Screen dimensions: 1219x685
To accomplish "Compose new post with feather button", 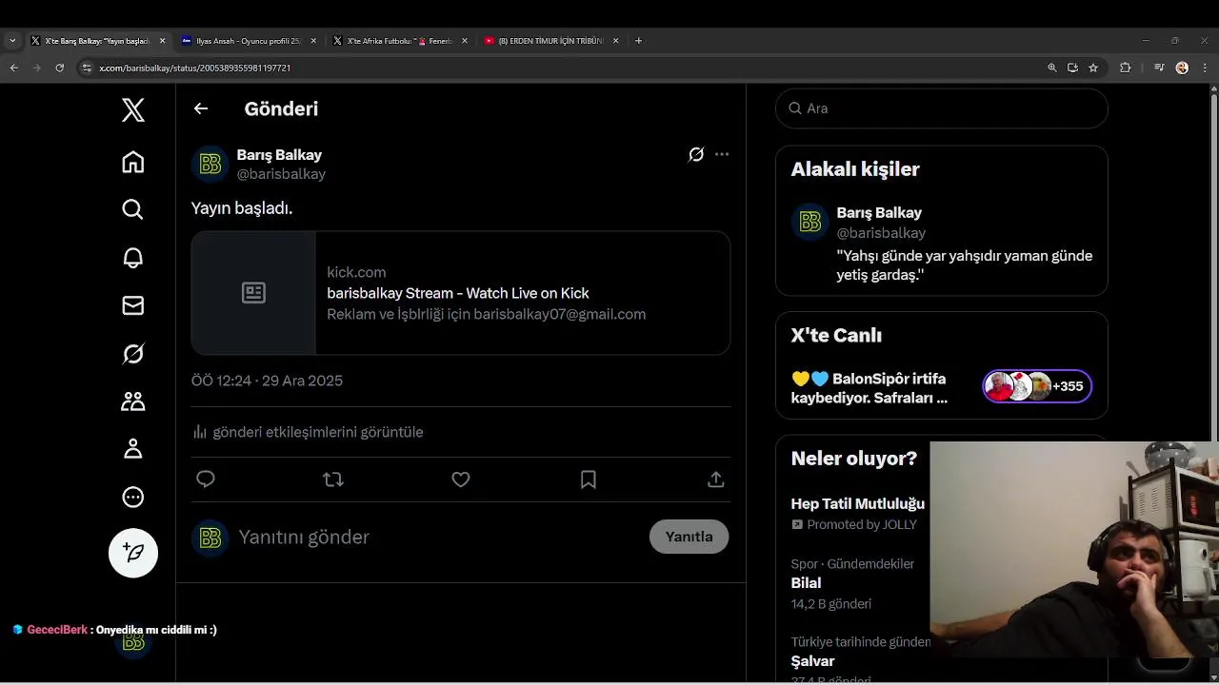I will click(133, 553).
